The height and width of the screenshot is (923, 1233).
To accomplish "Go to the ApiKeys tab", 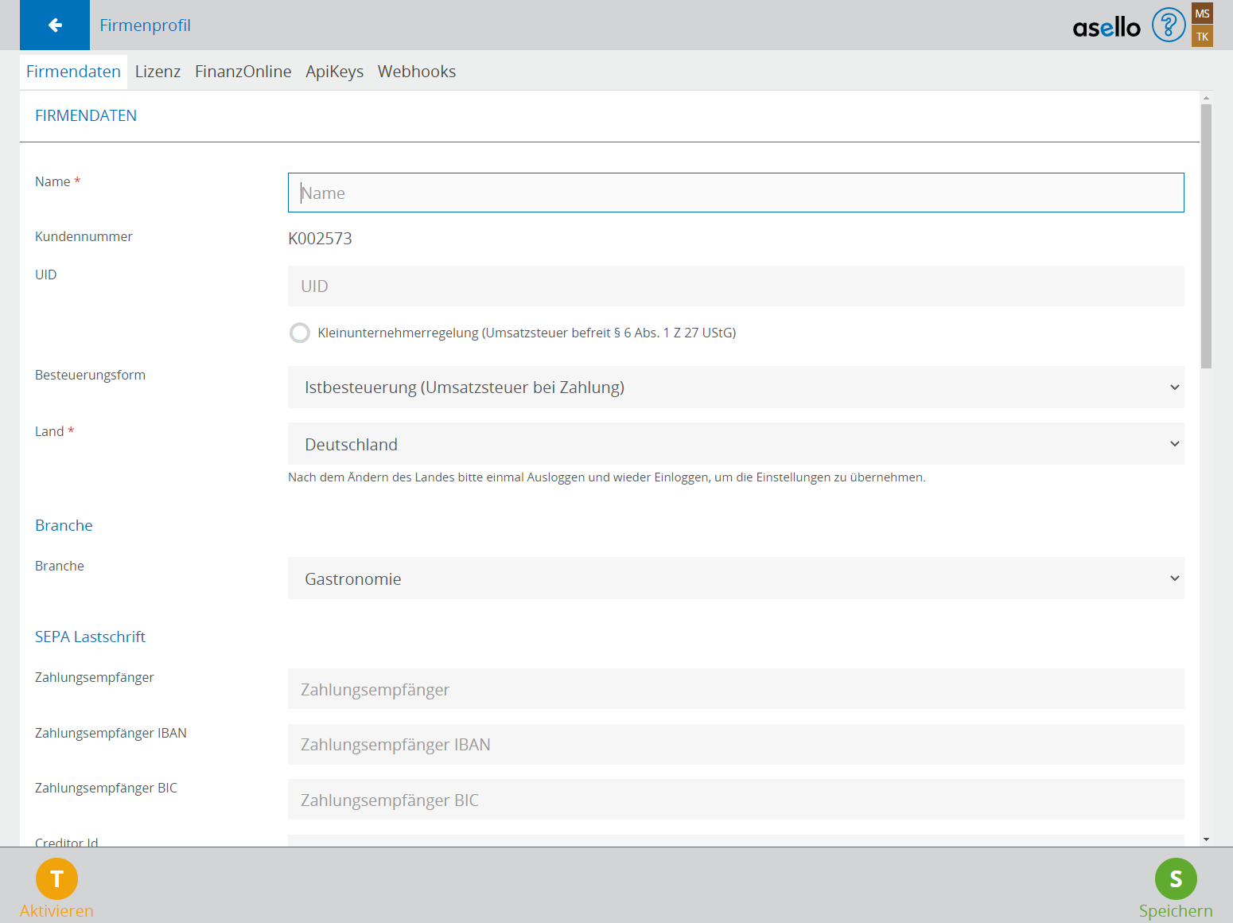I will [334, 72].
